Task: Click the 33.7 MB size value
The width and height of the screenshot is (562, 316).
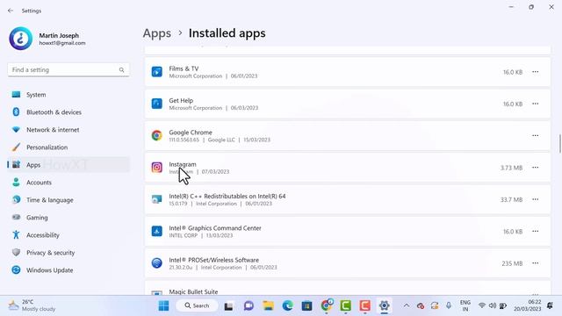Action: point(511,199)
